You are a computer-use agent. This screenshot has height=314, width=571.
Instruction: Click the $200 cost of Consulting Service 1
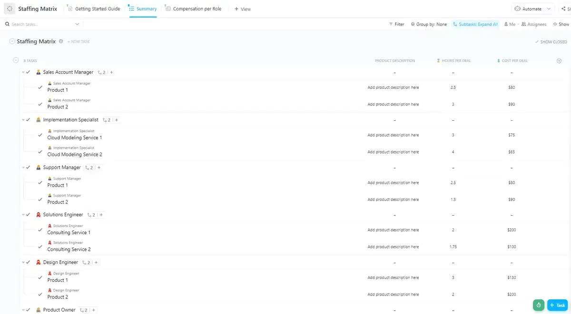tap(512, 230)
